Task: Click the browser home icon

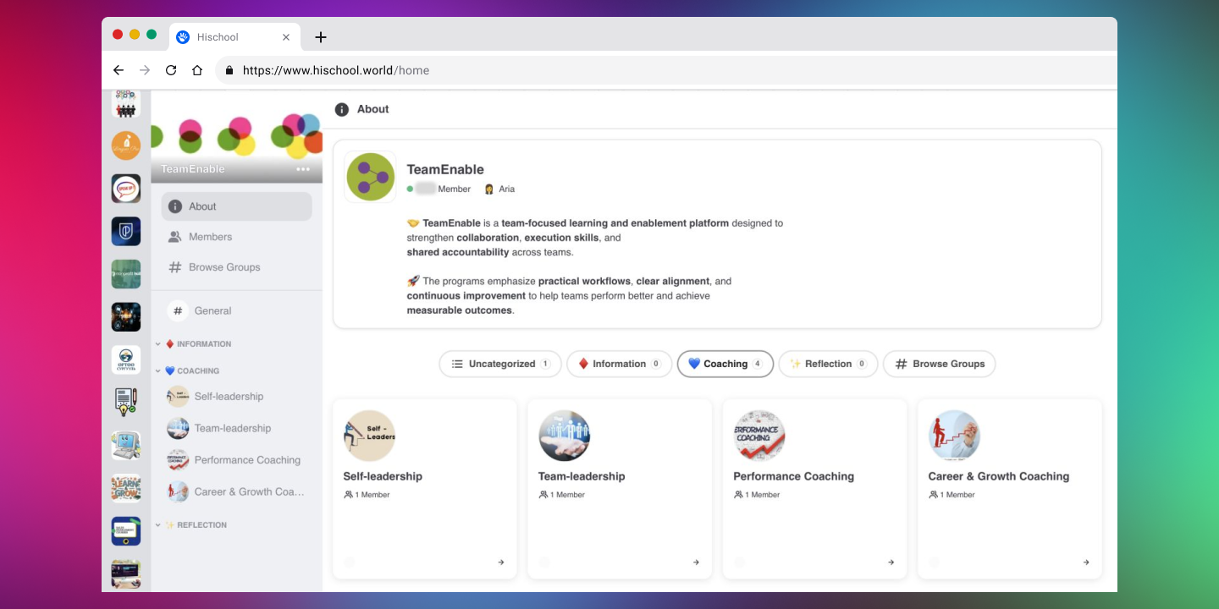Action: (197, 70)
